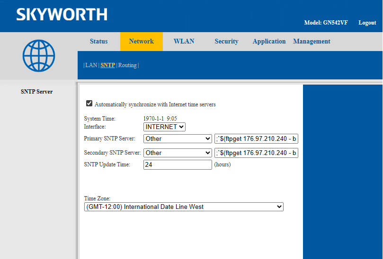Open the Routing submenu link

[127, 65]
